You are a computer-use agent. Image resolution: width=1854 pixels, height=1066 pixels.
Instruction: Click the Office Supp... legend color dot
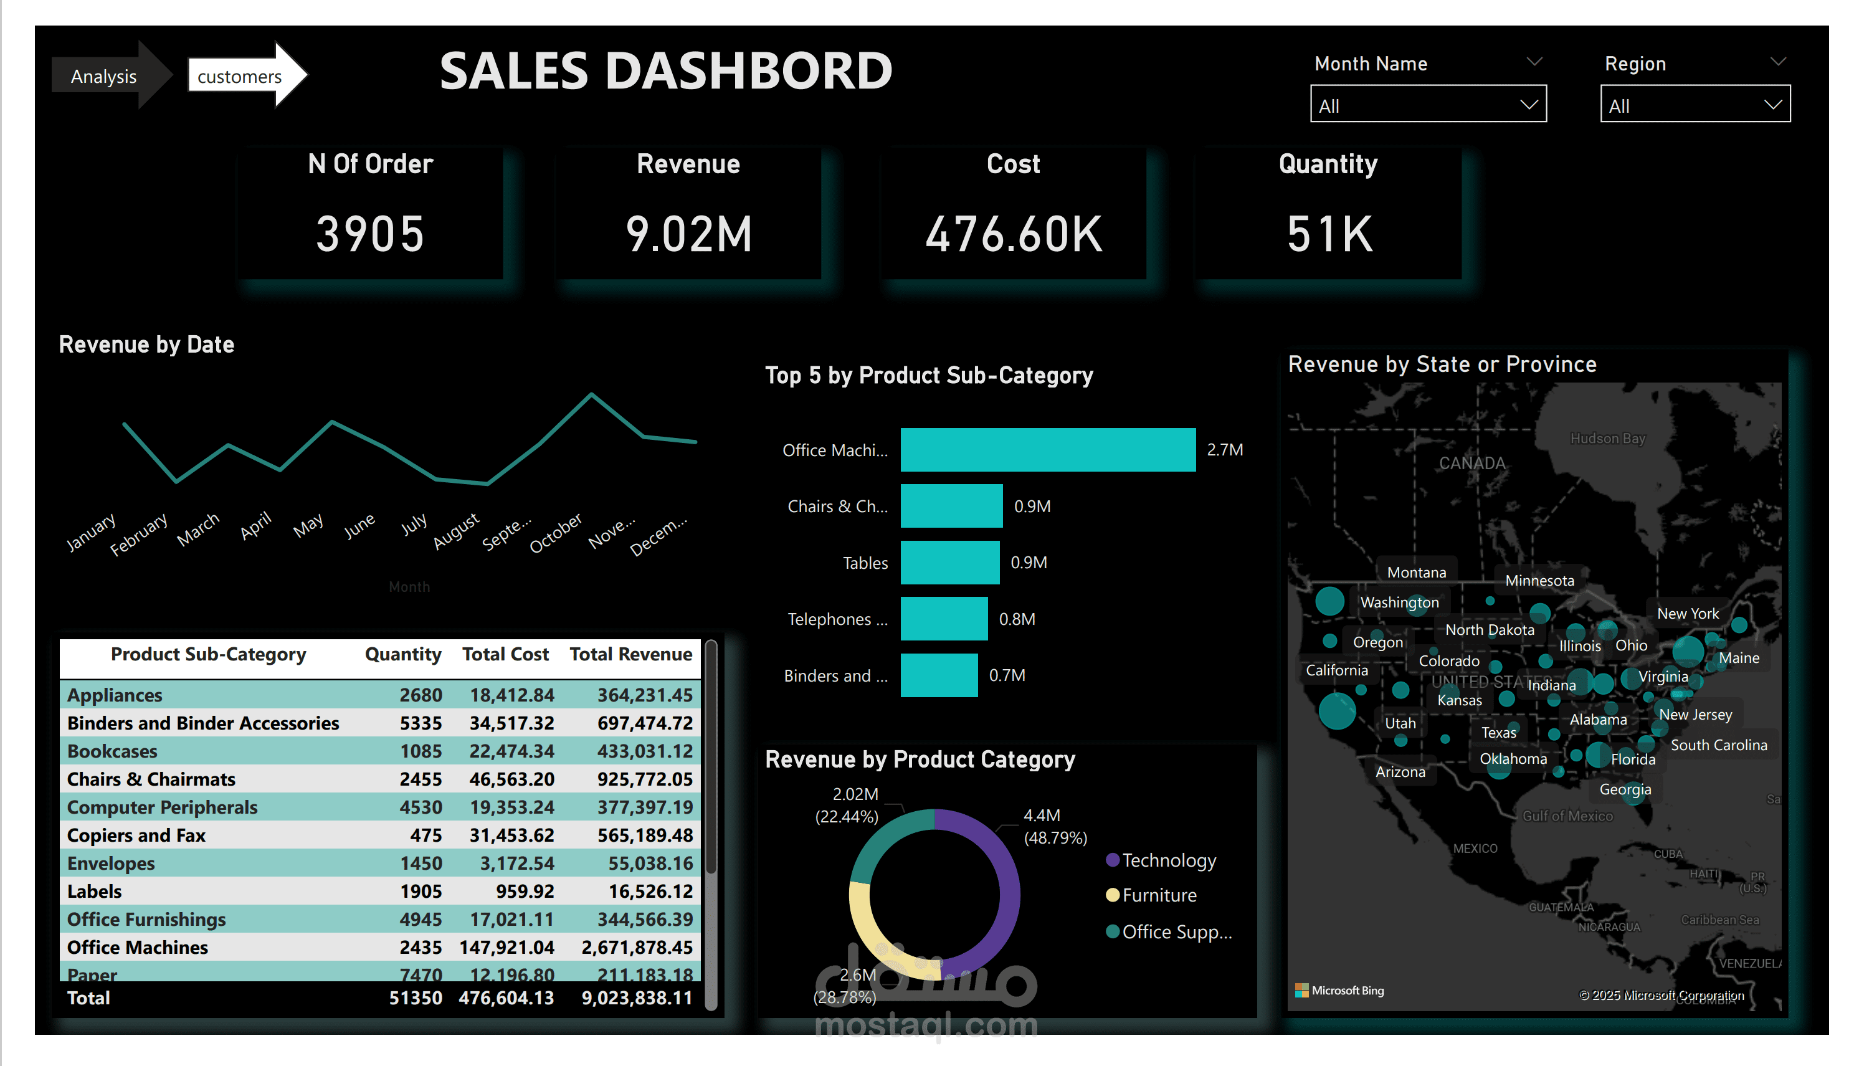point(1112,932)
